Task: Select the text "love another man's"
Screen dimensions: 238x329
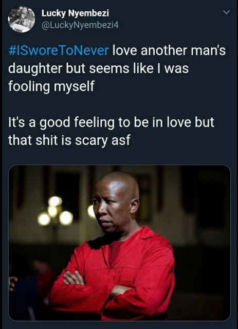Action: click(169, 50)
